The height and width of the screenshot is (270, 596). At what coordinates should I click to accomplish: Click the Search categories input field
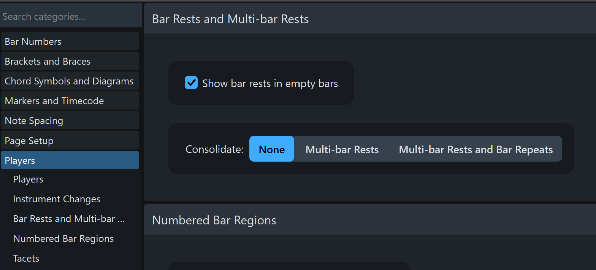coord(70,17)
